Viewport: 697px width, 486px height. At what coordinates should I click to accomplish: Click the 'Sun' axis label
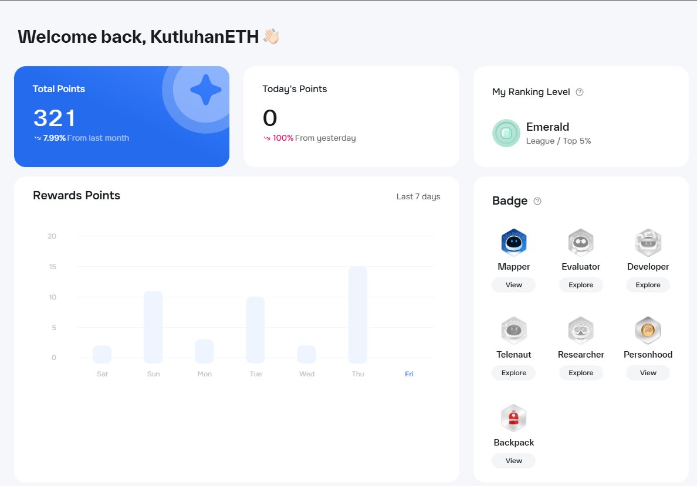(x=153, y=374)
